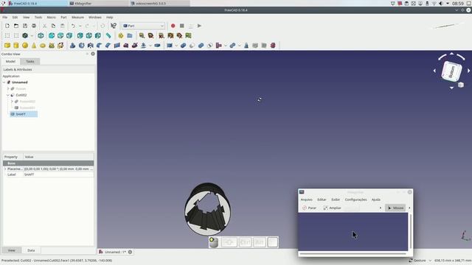Open the Part workbench selector dropdown
The width and height of the screenshot is (472, 265).
(x=143, y=26)
